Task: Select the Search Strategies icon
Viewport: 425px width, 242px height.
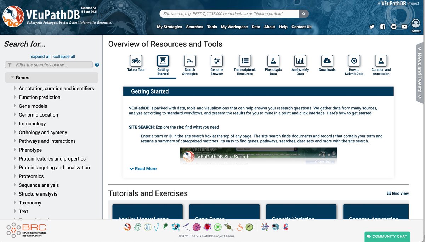Action: pos(189,60)
